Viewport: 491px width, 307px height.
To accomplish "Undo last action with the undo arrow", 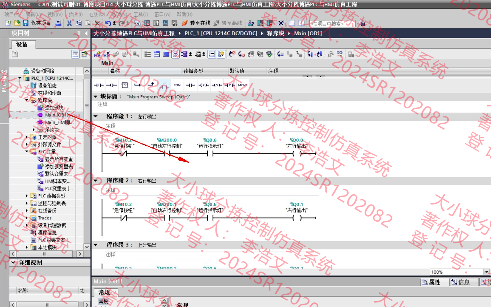I will click(107, 23).
